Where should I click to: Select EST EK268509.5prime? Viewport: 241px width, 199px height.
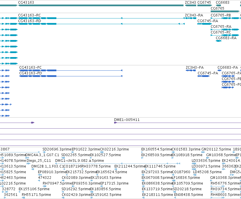pyautogui.click(x=156, y=155)
